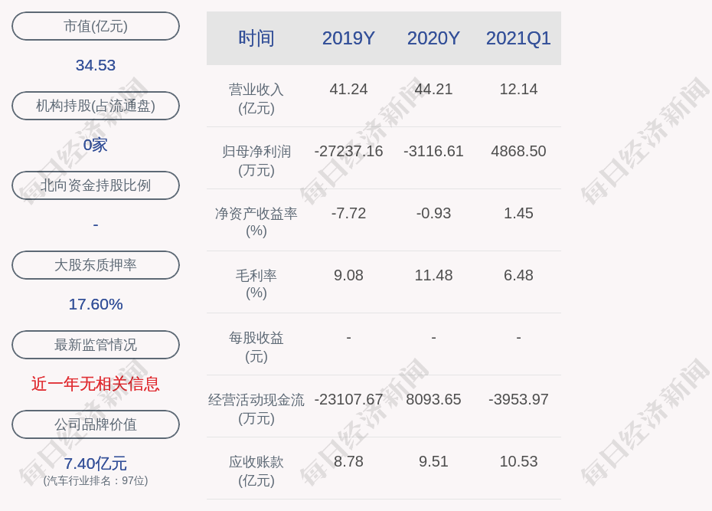The height and width of the screenshot is (511, 712).
Task: Select cash flow value -23107.67
Action: 349,399
